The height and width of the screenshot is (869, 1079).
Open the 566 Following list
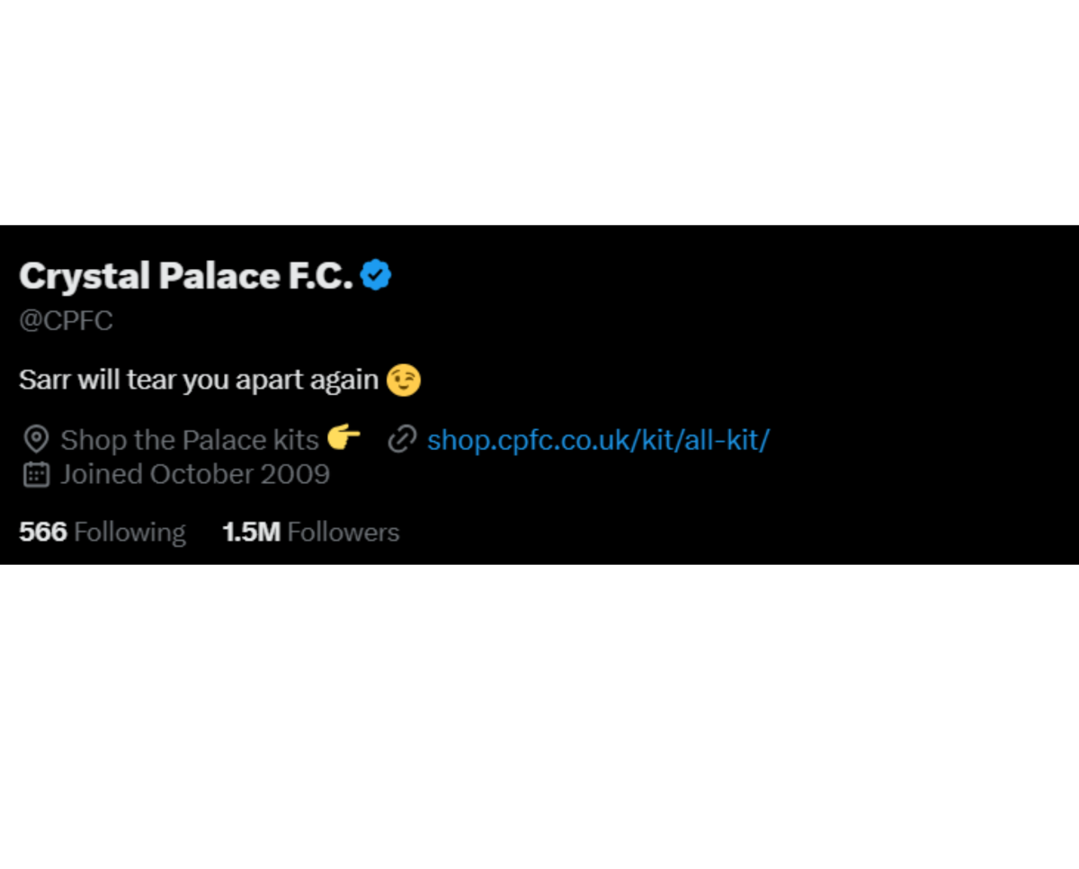point(103,532)
